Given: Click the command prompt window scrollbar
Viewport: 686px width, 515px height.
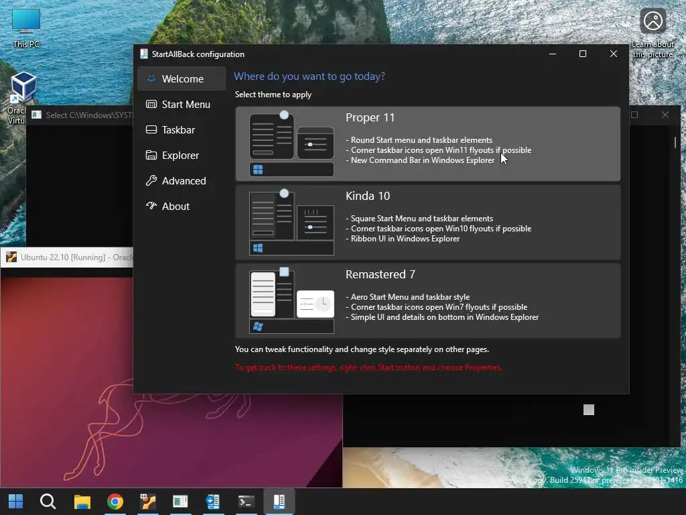Looking at the screenshot, I should coord(675,142).
